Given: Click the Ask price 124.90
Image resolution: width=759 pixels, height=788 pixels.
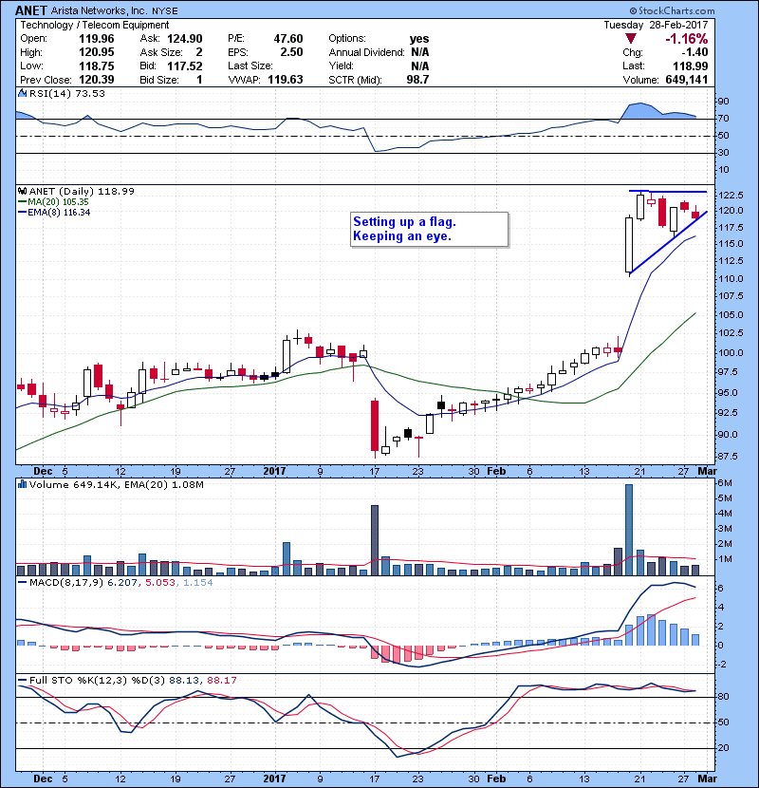Looking at the screenshot, I should tap(185, 39).
